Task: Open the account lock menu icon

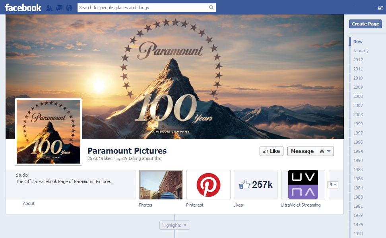Action: [380, 8]
